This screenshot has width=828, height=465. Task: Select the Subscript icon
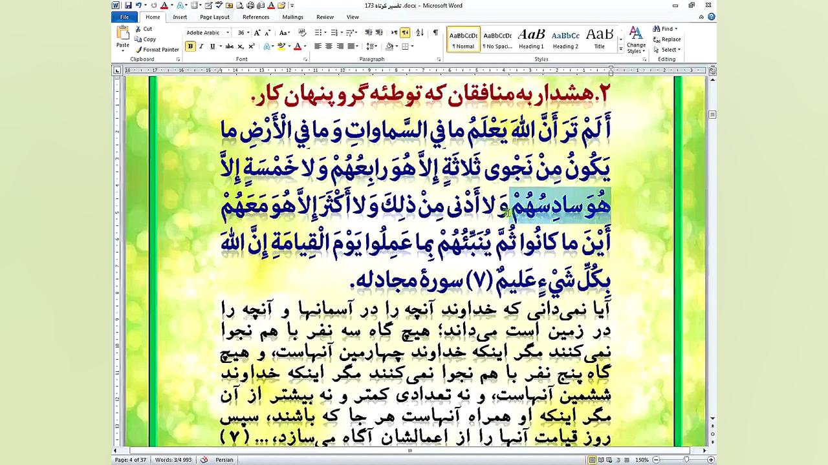pyautogui.click(x=240, y=46)
